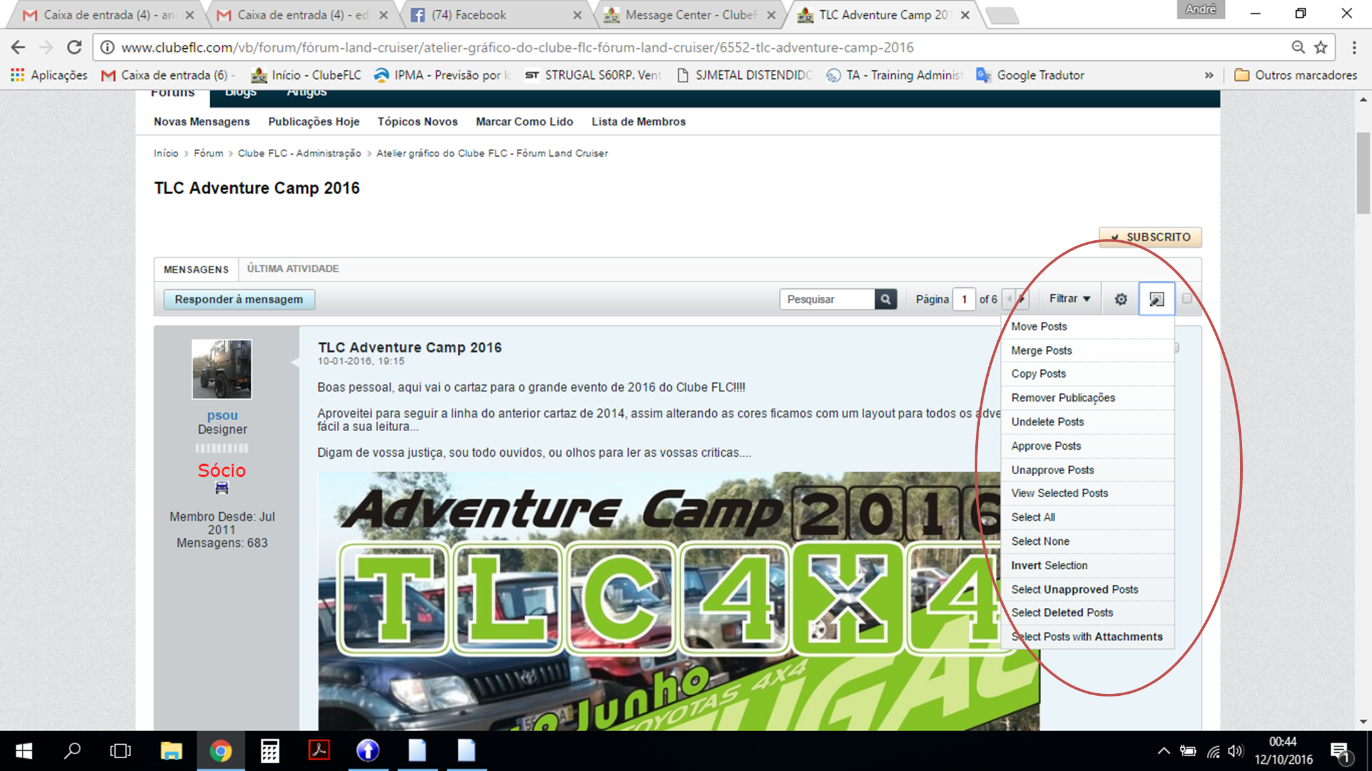Open the Google Tradutor bookmark
Screen dimensions: 1372x771
pyautogui.click(x=1030, y=75)
